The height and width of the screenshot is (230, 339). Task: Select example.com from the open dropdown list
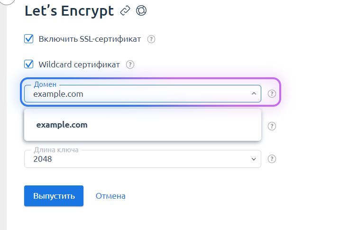point(143,125)
